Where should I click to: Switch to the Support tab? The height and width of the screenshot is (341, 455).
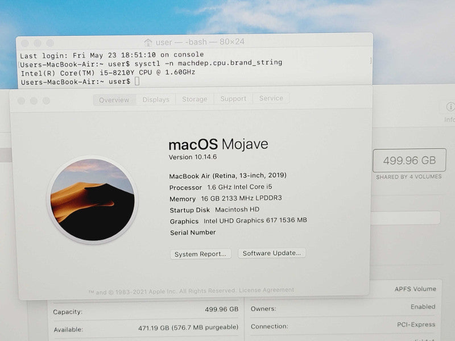coord(233,98)
